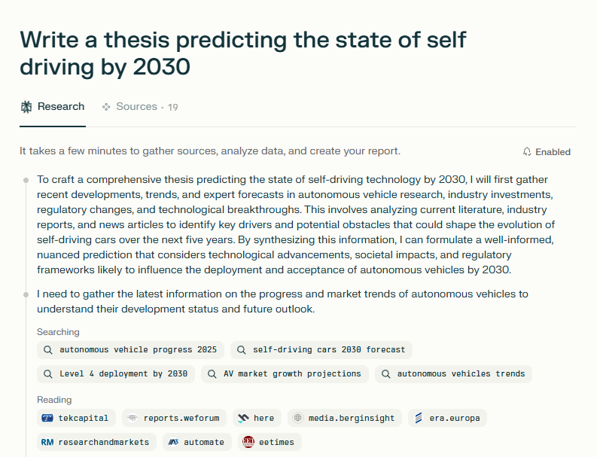Select 'Level 4 deployment by 2030' search chip

(x=116, y=373)
